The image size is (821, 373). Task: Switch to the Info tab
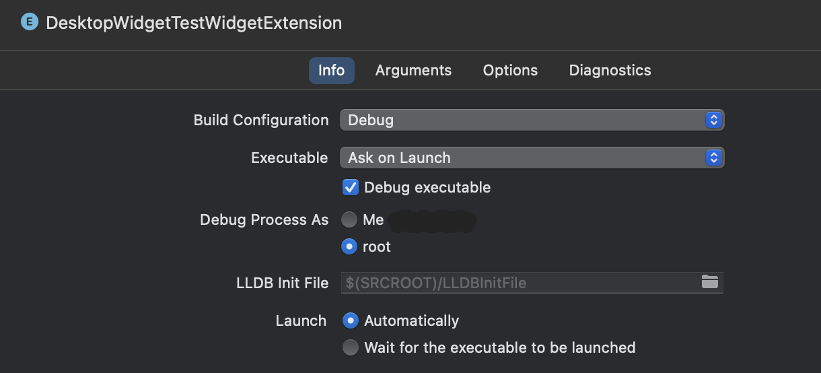click(x=332, y=70)
